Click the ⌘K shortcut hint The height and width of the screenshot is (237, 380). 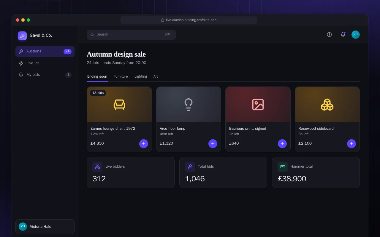167,34
